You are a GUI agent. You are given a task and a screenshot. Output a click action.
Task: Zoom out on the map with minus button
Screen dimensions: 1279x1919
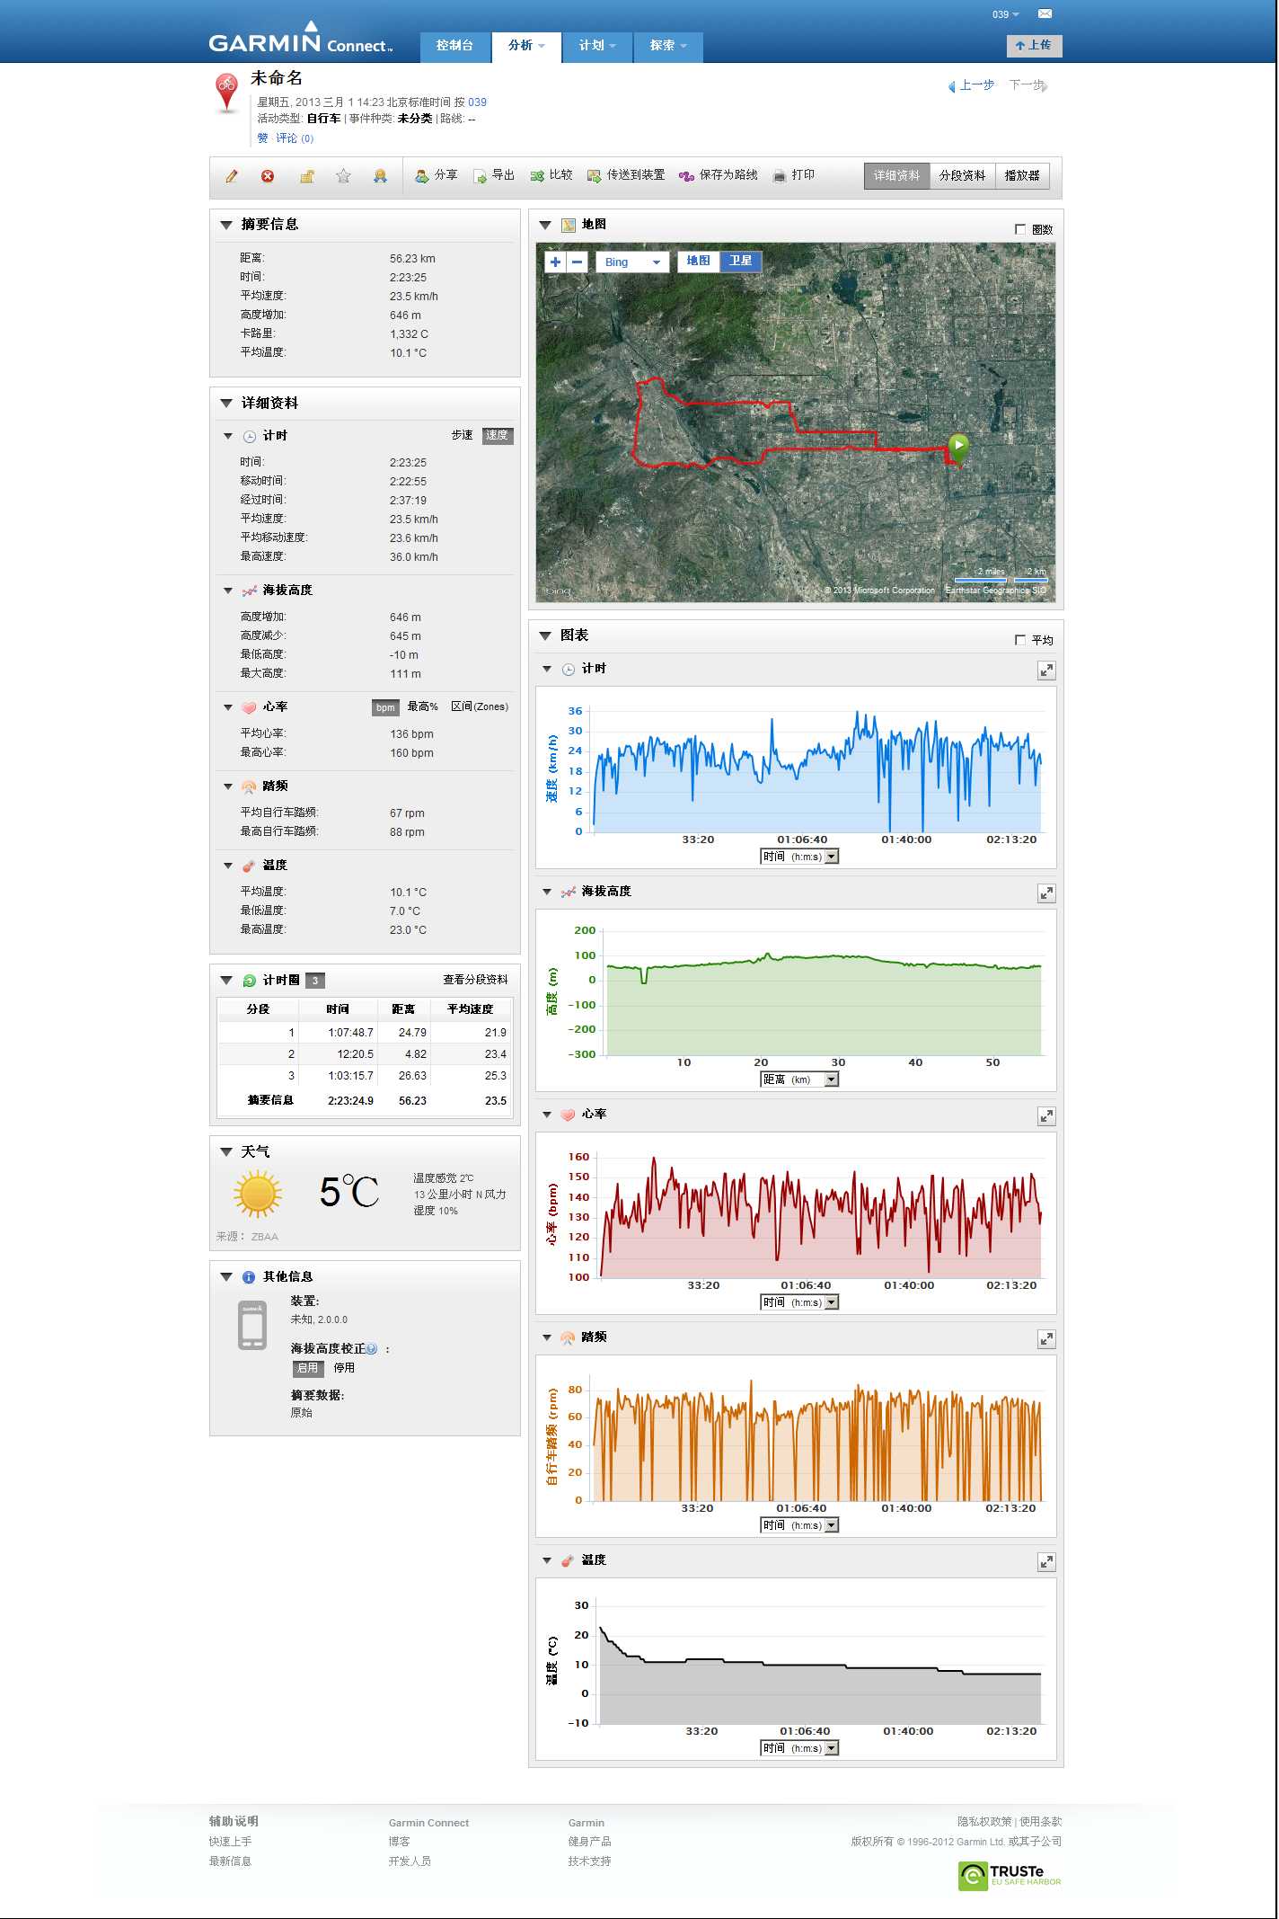point(578,262)
